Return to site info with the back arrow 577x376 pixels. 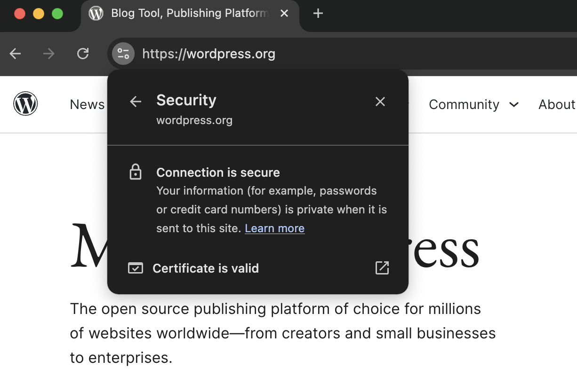click(135, 102)
